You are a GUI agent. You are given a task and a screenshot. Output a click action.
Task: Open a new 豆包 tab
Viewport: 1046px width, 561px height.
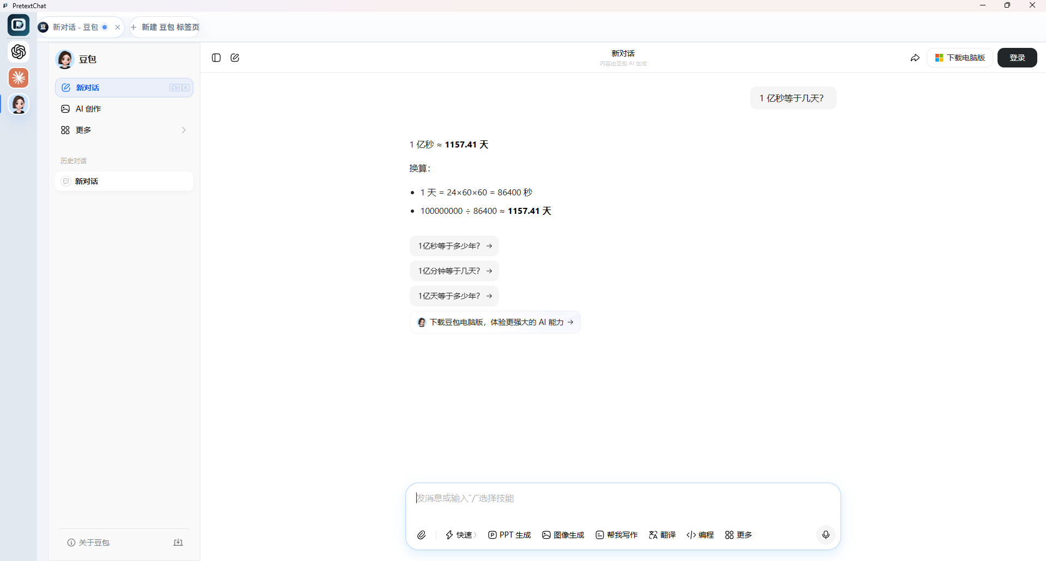pyautogui.click(x=163, y=27)
